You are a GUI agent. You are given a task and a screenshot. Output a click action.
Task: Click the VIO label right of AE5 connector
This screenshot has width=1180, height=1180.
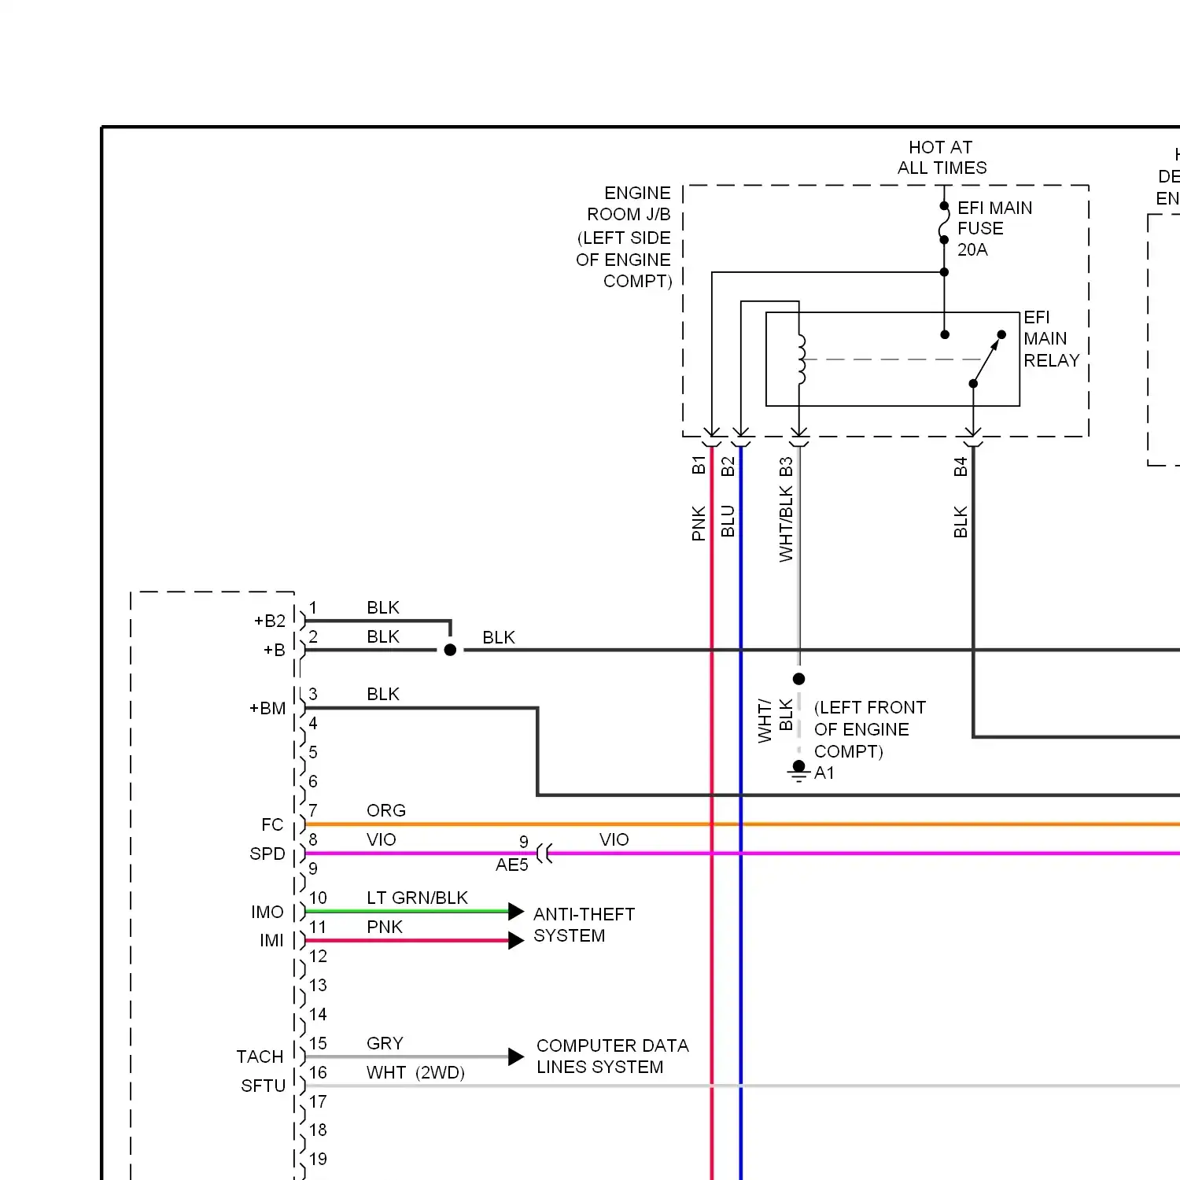pos(614,839)
